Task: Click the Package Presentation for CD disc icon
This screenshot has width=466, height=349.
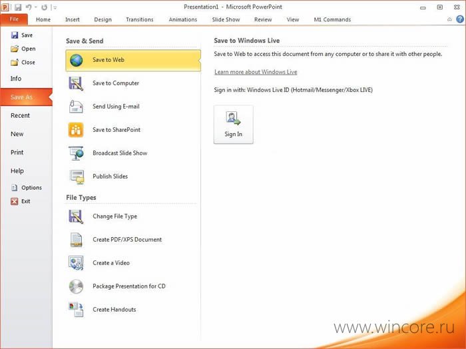Action: [x=76, y=286]
